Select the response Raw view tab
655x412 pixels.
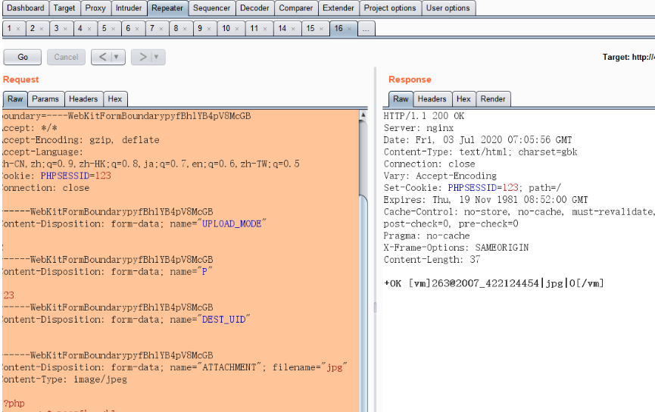401,99
